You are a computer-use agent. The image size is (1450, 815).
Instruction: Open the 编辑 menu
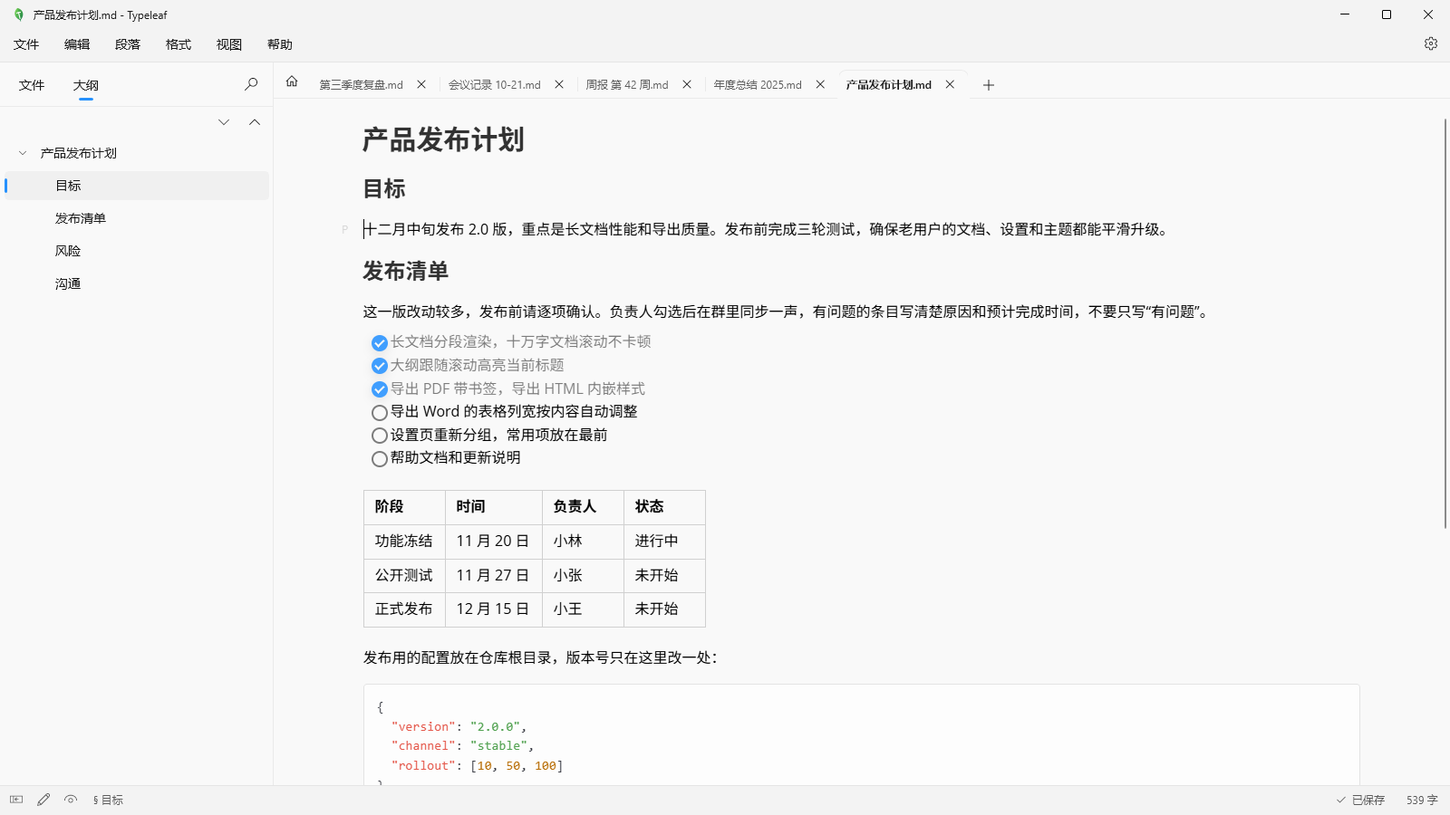[77, 44]
